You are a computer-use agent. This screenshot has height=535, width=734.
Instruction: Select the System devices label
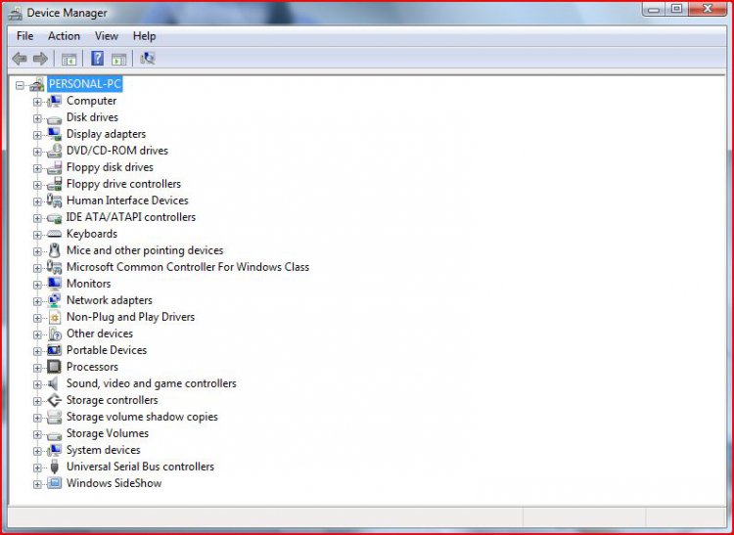tap(103, 450)
